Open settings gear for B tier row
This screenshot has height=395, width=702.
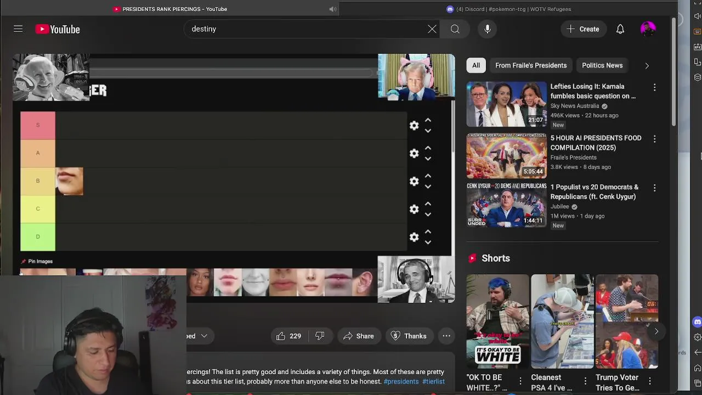pyautogui.click(x=414, y=182)
